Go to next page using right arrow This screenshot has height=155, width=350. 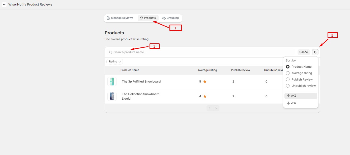point(216,108)
